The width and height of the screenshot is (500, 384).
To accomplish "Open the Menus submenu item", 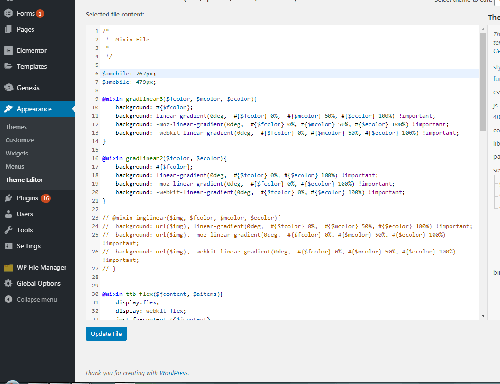I will 15,166.
